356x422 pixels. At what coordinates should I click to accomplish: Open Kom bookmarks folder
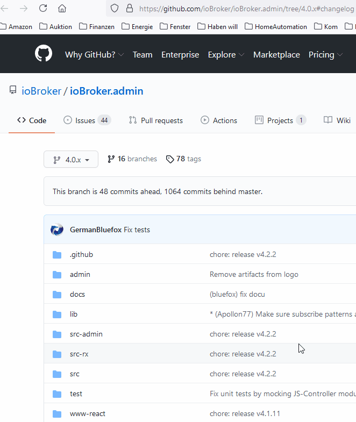pos(326,27)
